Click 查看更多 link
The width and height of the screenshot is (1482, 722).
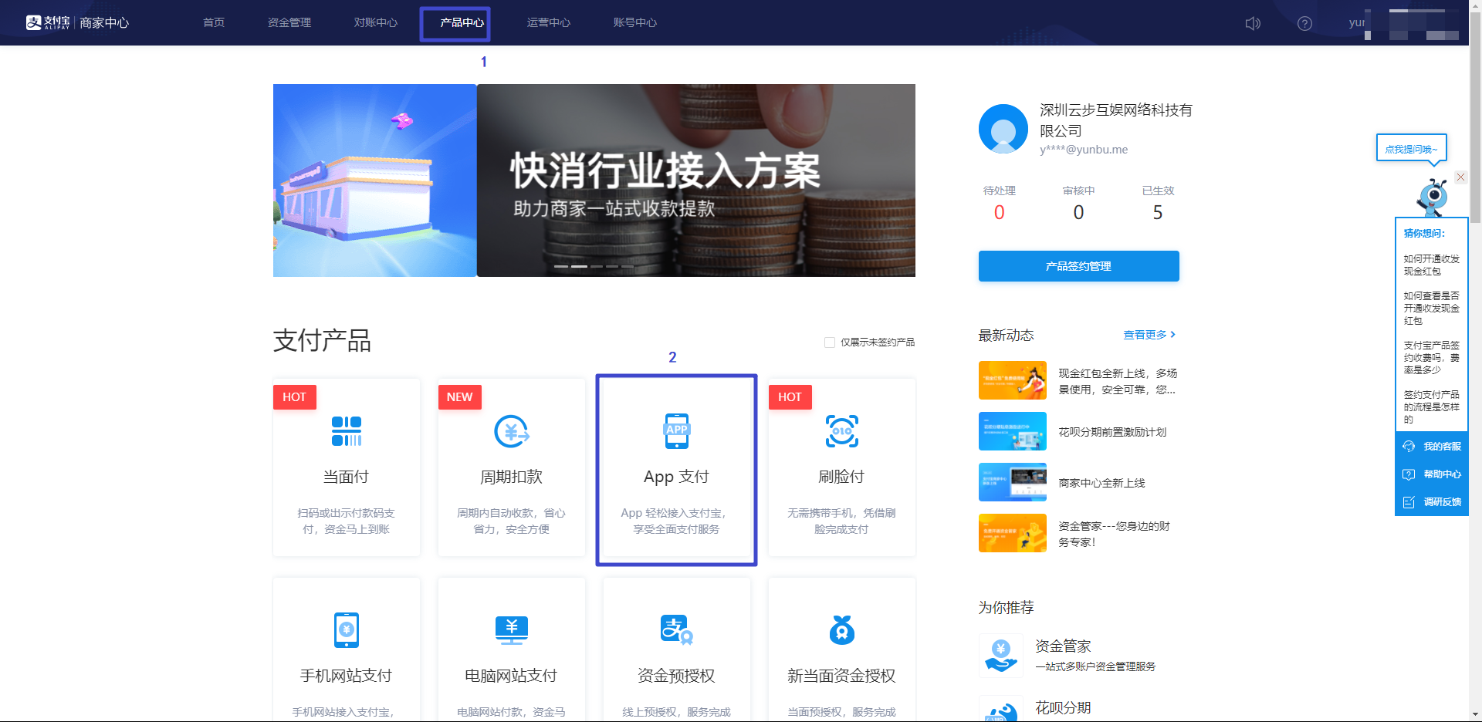point(1149,335)
